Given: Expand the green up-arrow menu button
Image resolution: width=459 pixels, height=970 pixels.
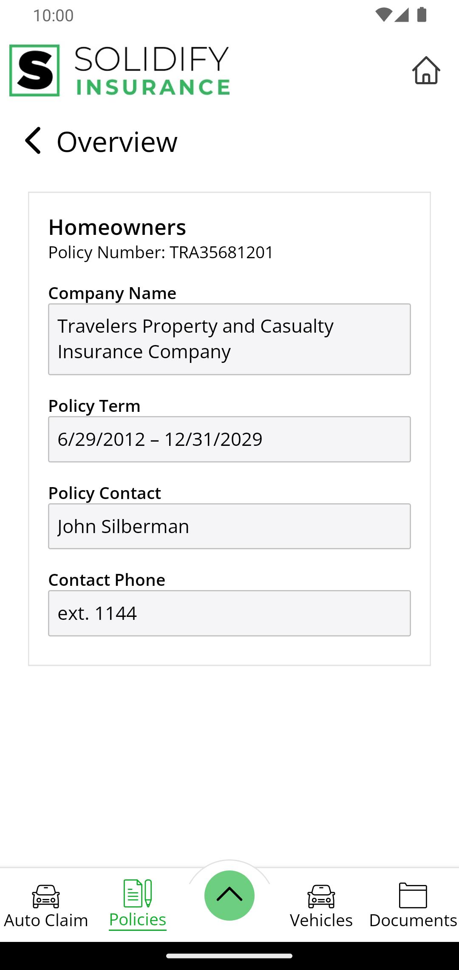Looking at the screenshot, I should pyautogui.click(x=229, y=896).
